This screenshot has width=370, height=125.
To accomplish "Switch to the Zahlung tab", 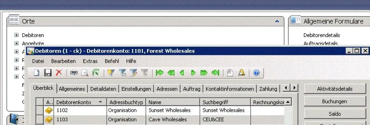I will [268, 89].
